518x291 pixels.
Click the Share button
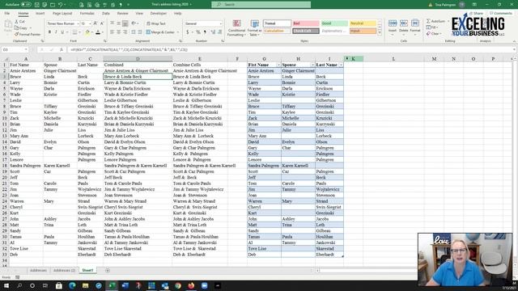coord(476,13)
